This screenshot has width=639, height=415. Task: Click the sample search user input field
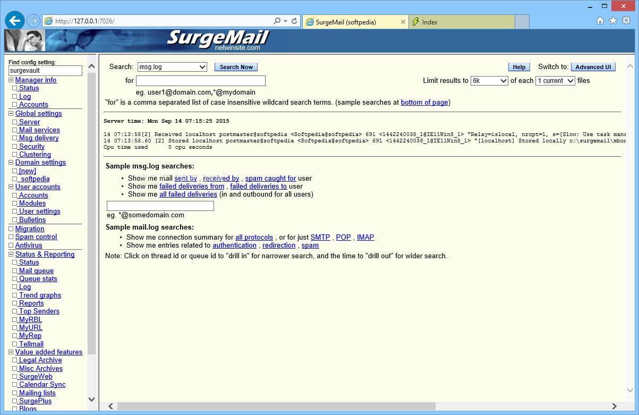pos(160,206)
